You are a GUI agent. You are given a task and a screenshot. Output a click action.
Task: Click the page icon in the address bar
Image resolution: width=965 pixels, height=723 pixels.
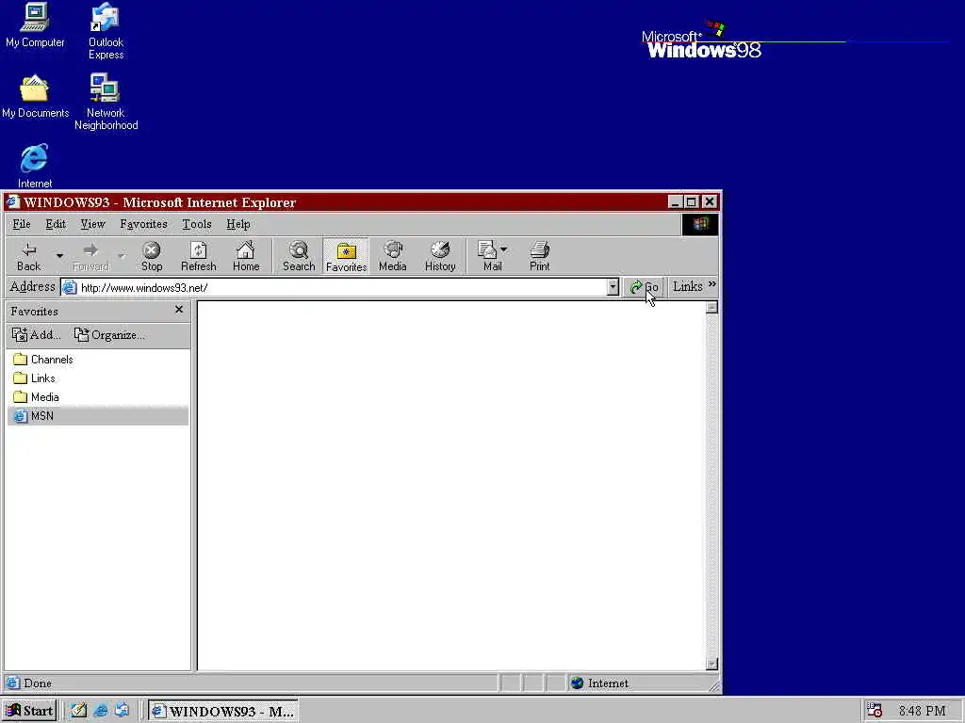70,287
